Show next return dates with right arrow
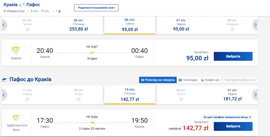Screen dimensions: 270x137 click(255, 95)
